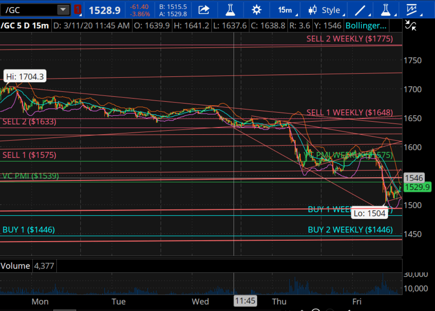
Task: Click SELL 1 WEEKLY ($1648) label
Action: pyautogui.click(x=349, y=113)
